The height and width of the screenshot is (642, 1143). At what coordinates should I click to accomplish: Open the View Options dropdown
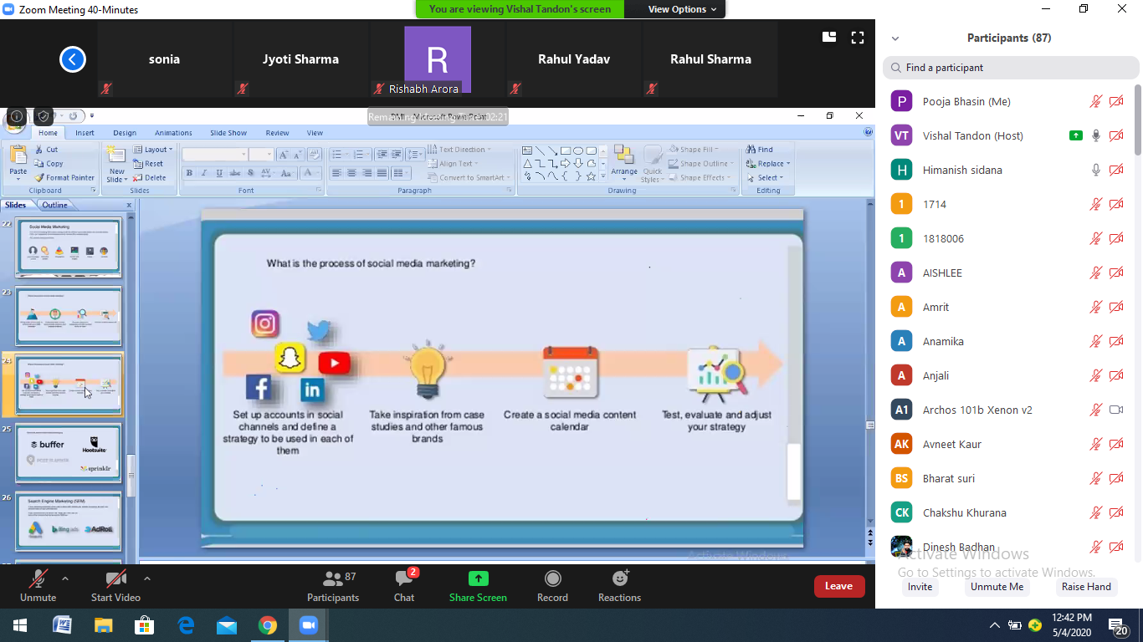point(681,9)
